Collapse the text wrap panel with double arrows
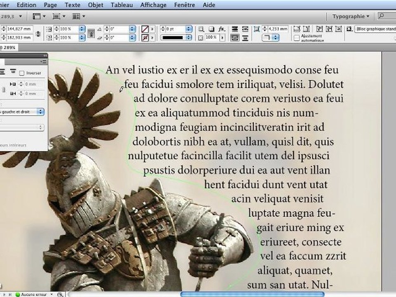The image size is (396, 297). click(x=45, y=56)
